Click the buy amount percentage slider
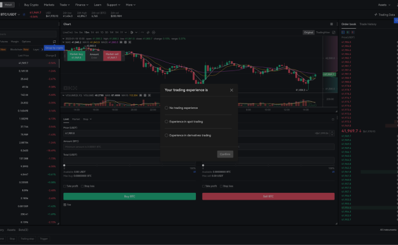 (129, 165)
